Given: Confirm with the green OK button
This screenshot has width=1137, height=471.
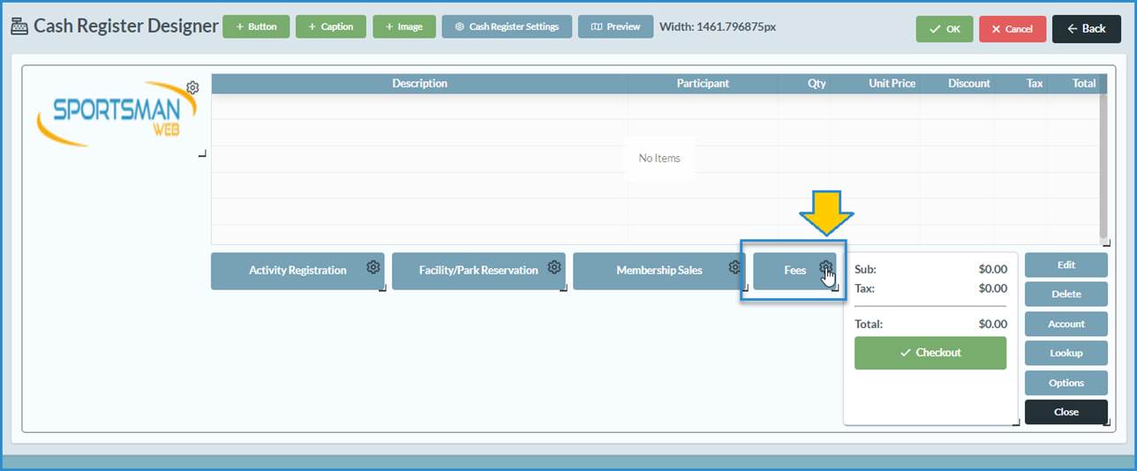Looking at the screenshot, I should click(x=944, y=29).
